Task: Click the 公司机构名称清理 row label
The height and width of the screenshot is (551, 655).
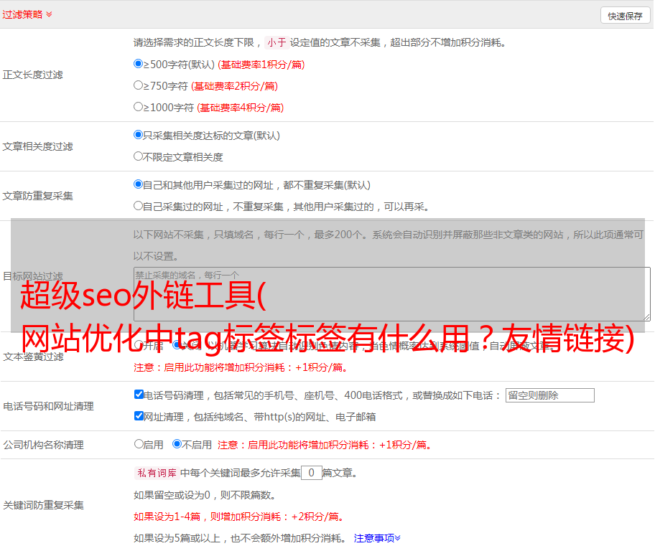Action: [43, 445]
